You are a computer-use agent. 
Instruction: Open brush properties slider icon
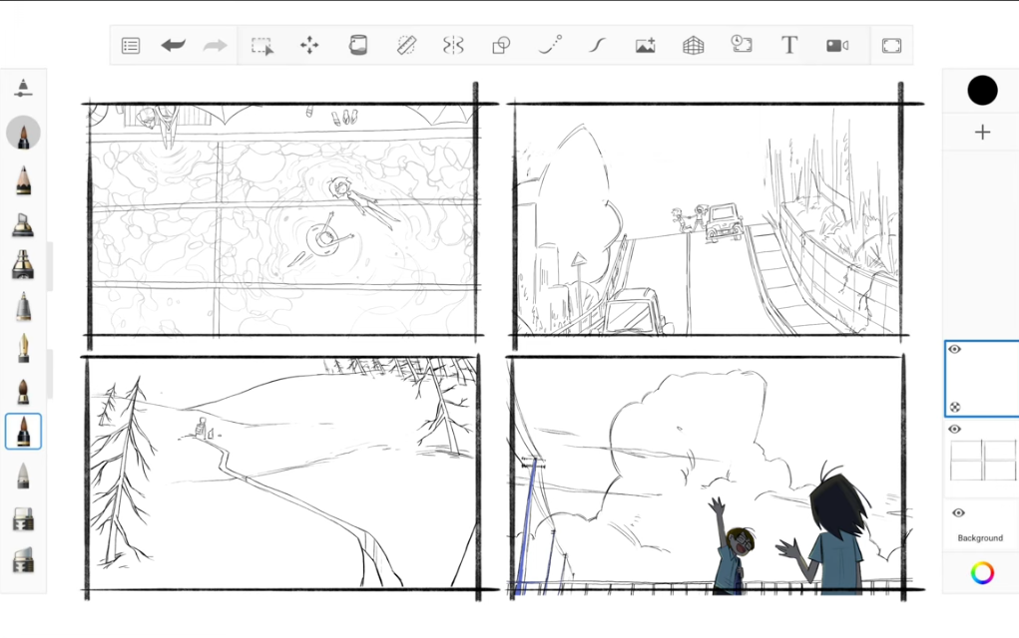click(x=23, y=89)
